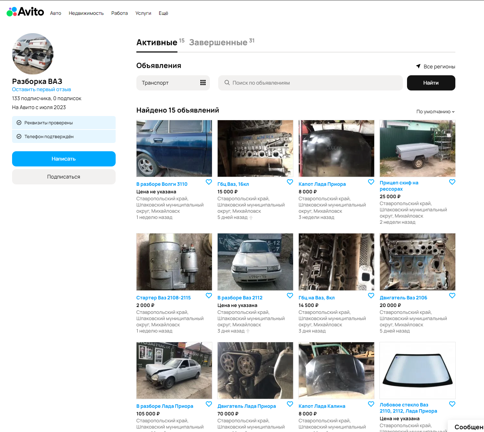This screenshot has height=432, width=484.
Task: Favorite the 'Гбц Ваз, 16кл' listing
Action: coord(290,182)
